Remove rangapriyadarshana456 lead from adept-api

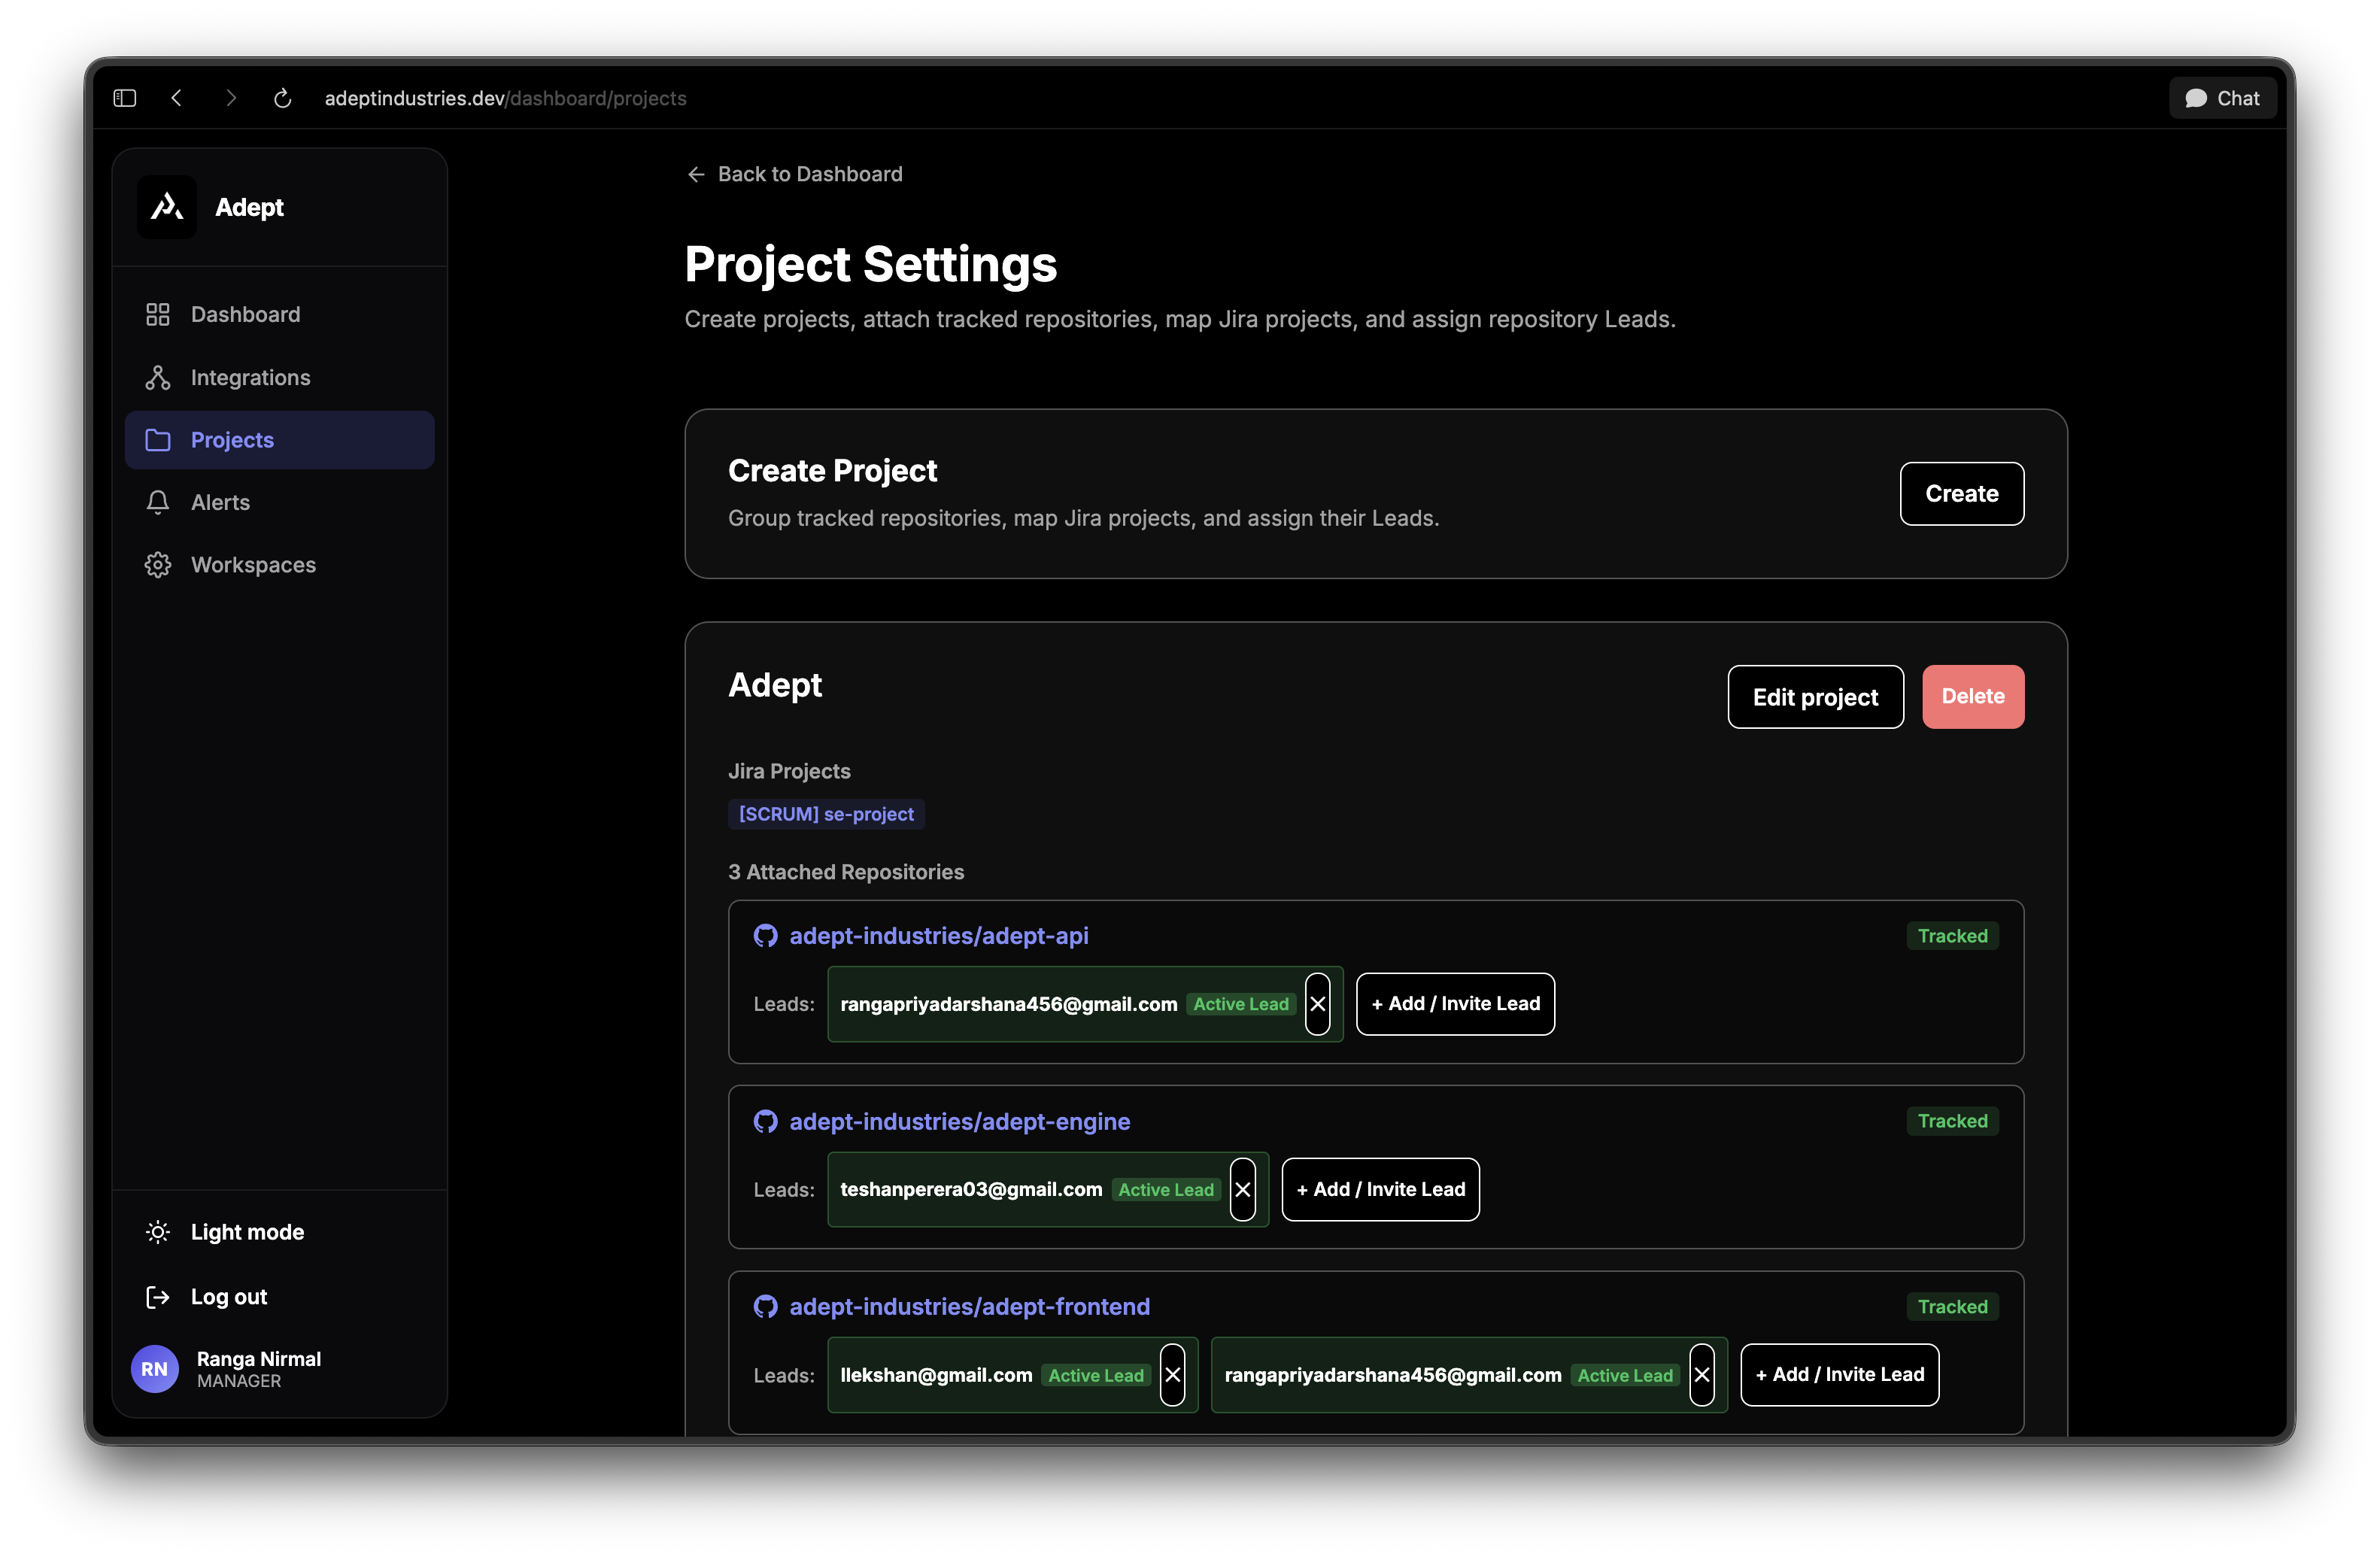pos(1318,1004)
